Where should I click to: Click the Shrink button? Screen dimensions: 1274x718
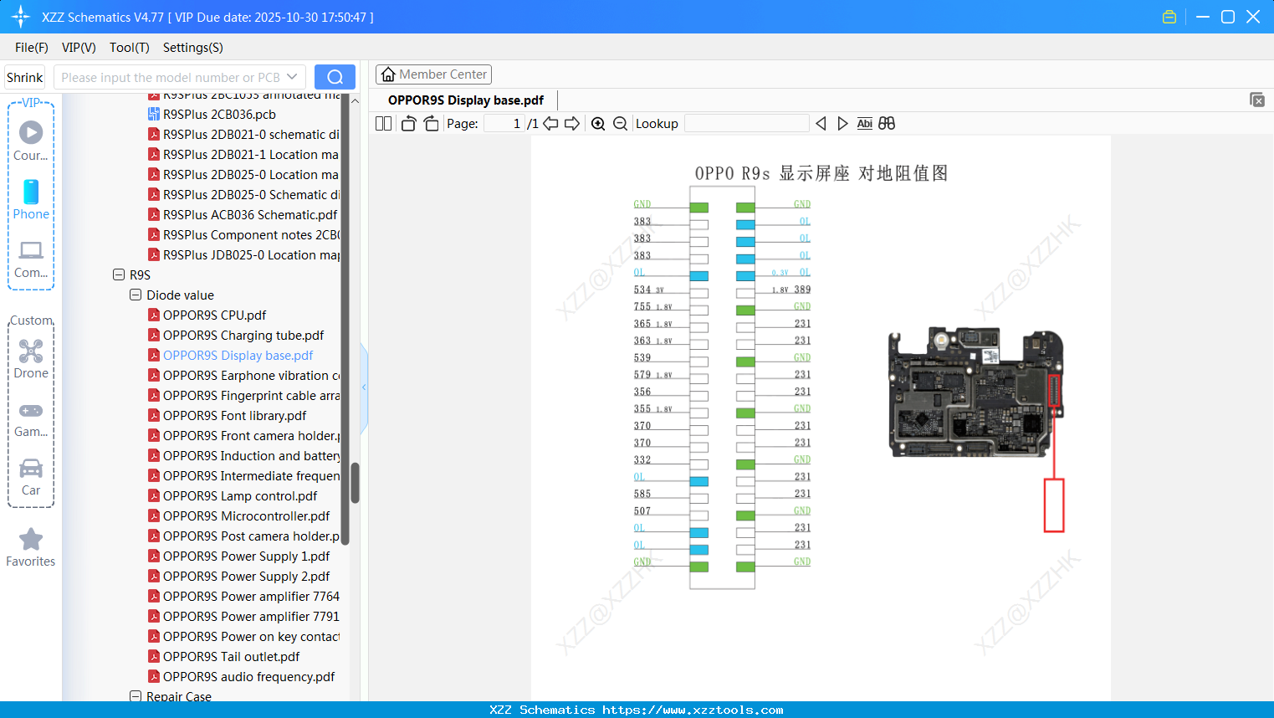tap(25, 77)
